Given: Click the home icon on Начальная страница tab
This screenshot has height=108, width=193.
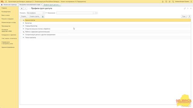Looking at the screenshot, I should 2,5.
